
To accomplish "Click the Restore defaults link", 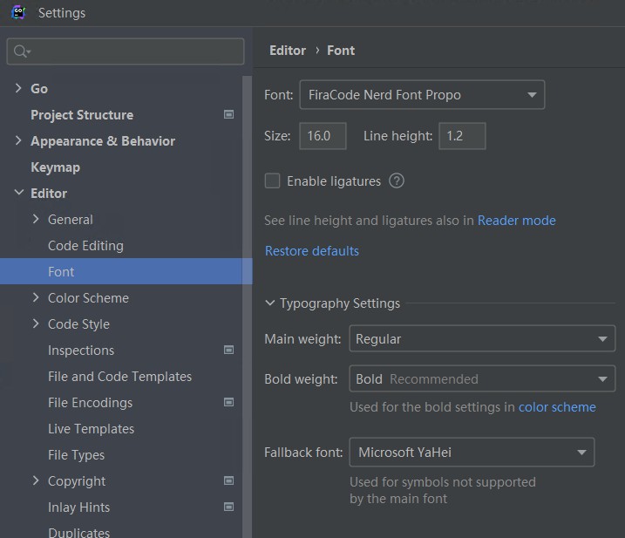I will tap(312, 251).
